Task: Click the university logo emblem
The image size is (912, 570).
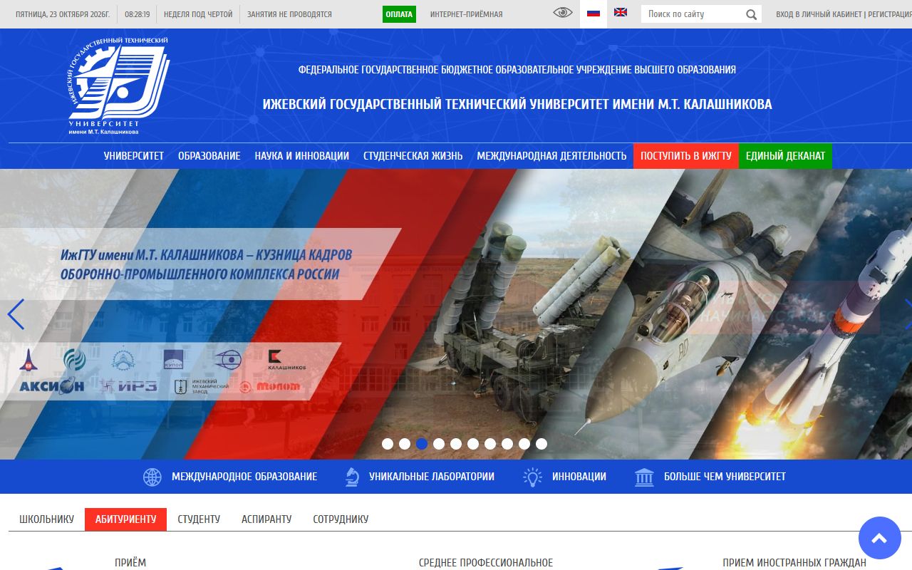Action: tap(118, 85)
